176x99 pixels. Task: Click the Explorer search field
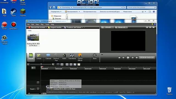tap(142, 7)
